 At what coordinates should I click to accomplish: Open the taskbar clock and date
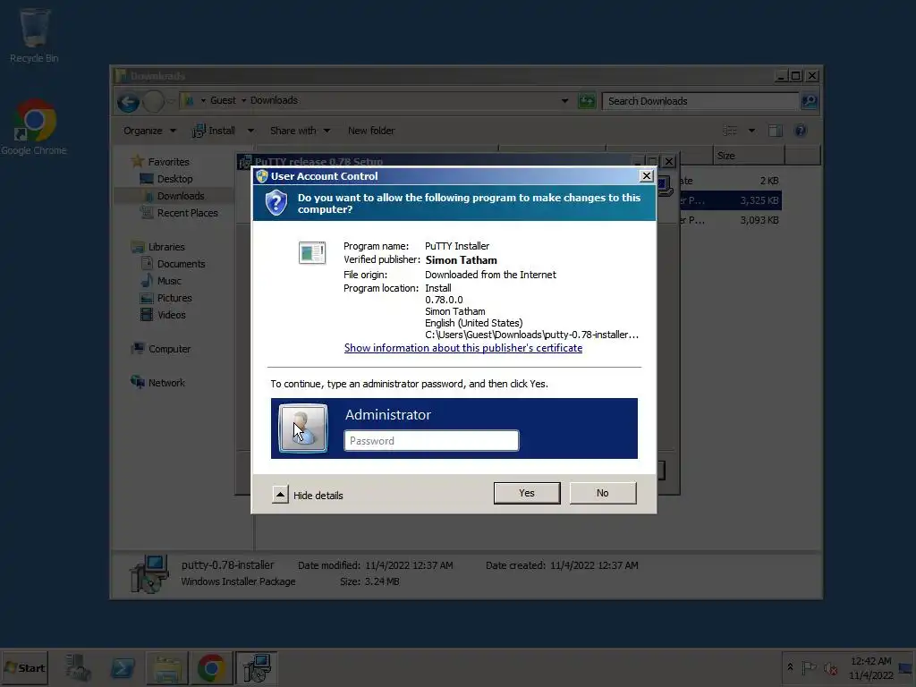[x=871, y=667]
